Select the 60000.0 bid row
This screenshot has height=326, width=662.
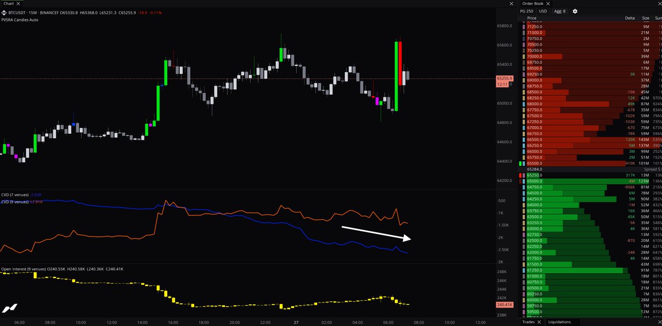pos(590,300)
